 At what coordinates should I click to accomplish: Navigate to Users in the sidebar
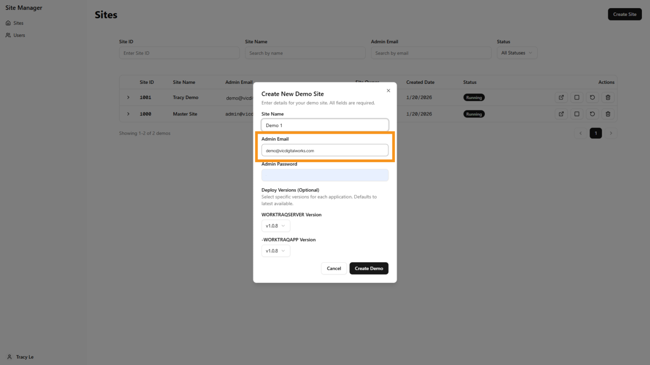tap(19, 35)
